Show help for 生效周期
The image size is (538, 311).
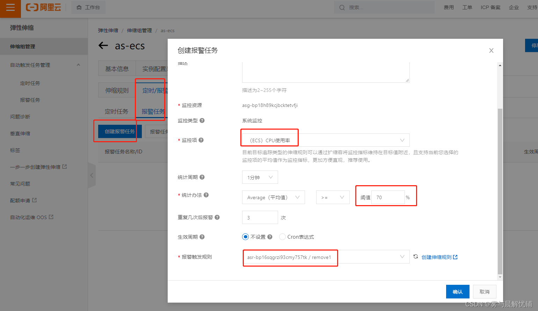[202, 237]
